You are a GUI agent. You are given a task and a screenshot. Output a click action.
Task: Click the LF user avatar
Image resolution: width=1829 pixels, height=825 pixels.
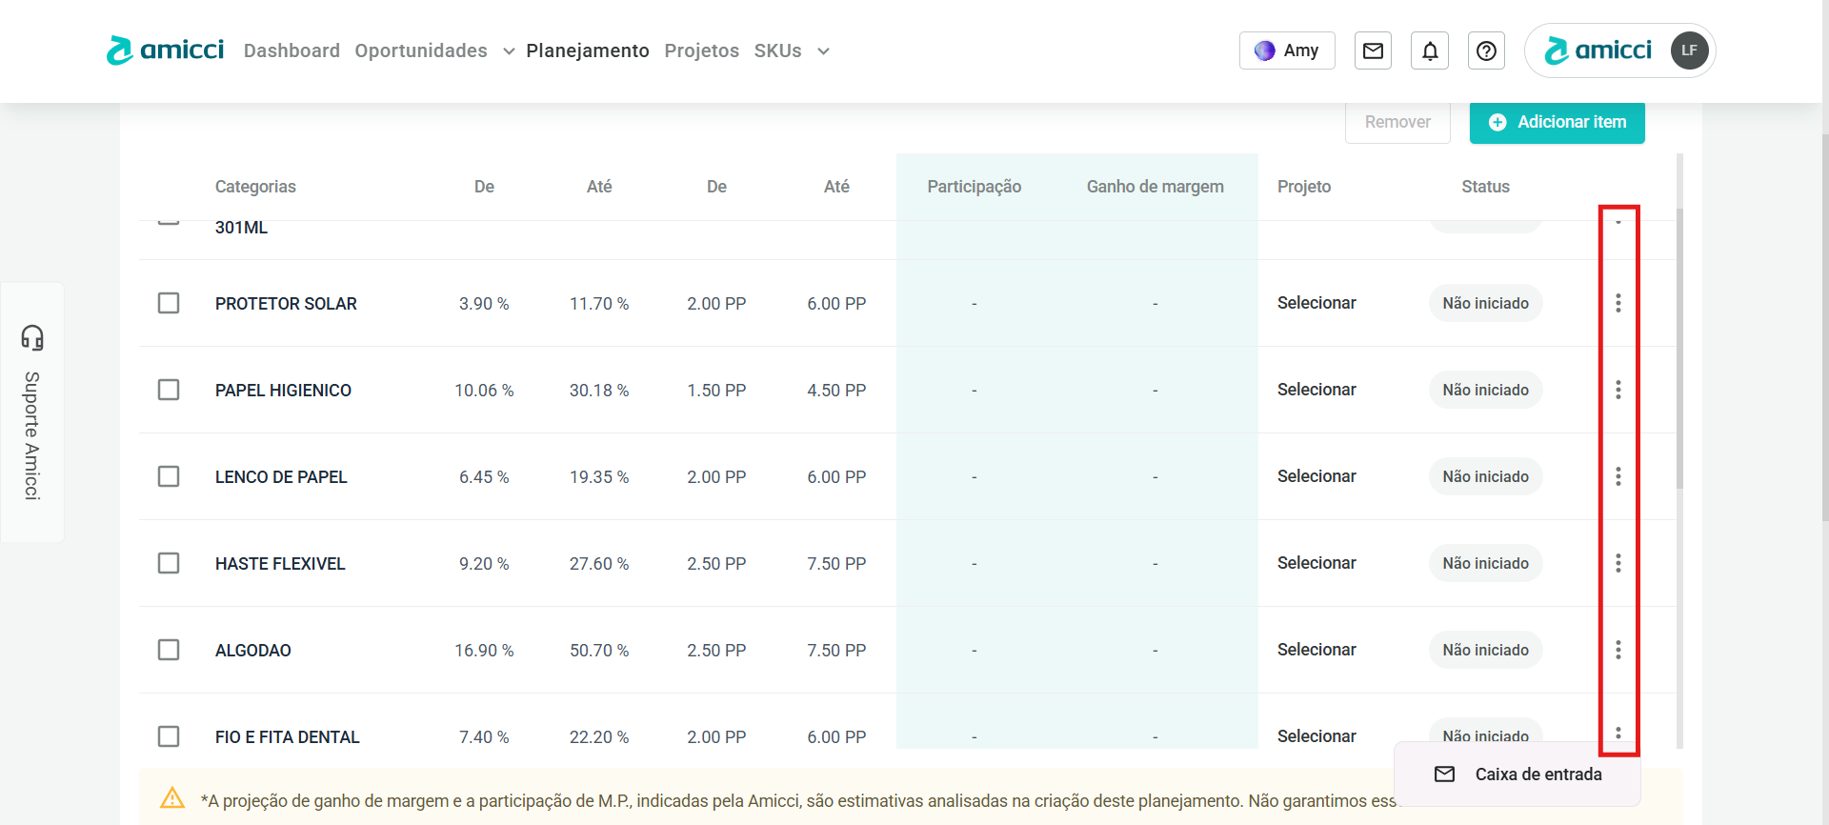coord(1689,50)
